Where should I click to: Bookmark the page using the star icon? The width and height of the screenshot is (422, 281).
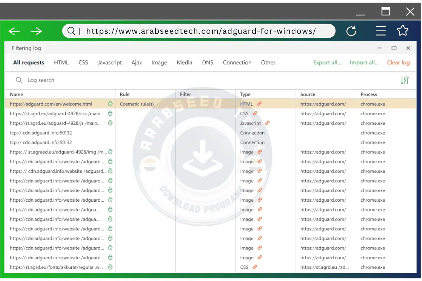coord(403,31)
